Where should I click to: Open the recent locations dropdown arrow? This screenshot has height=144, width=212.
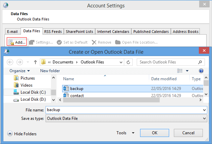coord(28,62)
